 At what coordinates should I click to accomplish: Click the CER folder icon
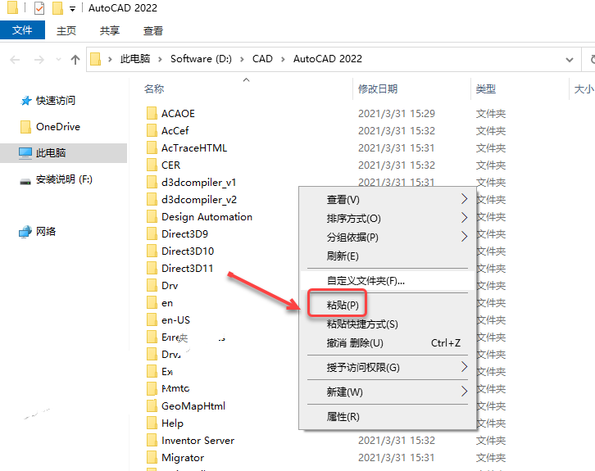point(152,165)
